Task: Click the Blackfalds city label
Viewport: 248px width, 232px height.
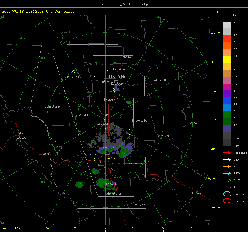Action: pos(117,76)
